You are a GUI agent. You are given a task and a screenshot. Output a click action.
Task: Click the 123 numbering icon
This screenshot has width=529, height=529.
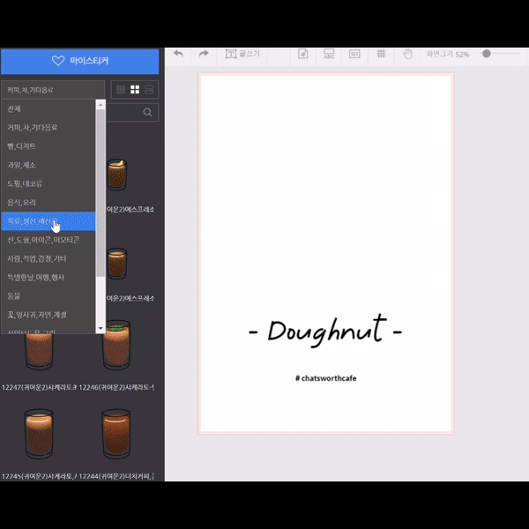pos(354,54)
